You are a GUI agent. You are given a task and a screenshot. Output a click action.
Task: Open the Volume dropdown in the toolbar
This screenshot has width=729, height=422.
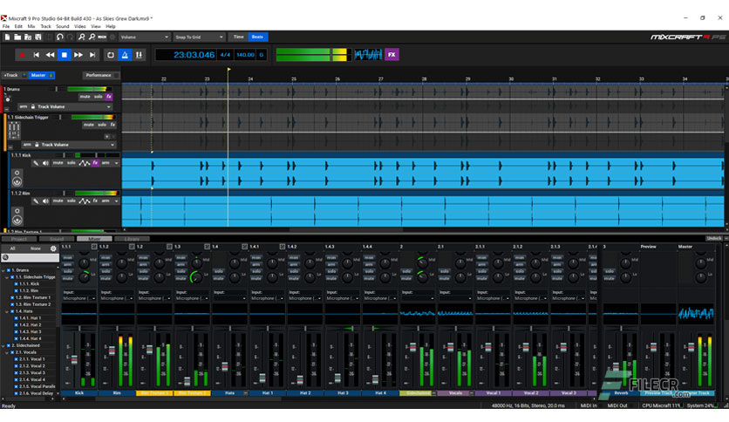coord(144,37)
